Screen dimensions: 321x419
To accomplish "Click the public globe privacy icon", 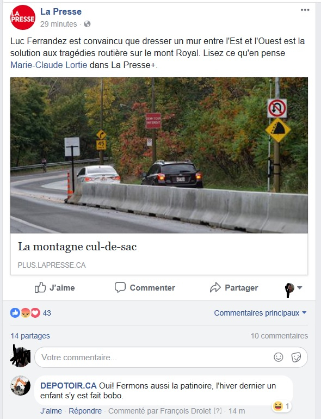I will pyautogui.click(x=87, y=24).
